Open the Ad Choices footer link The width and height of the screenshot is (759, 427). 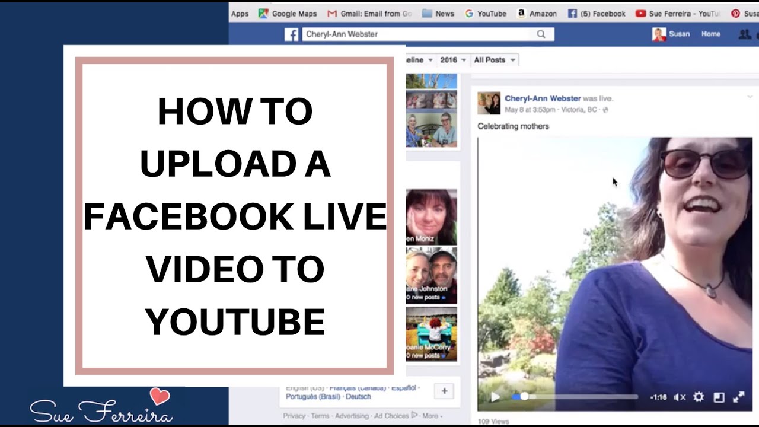coord(396,416)
